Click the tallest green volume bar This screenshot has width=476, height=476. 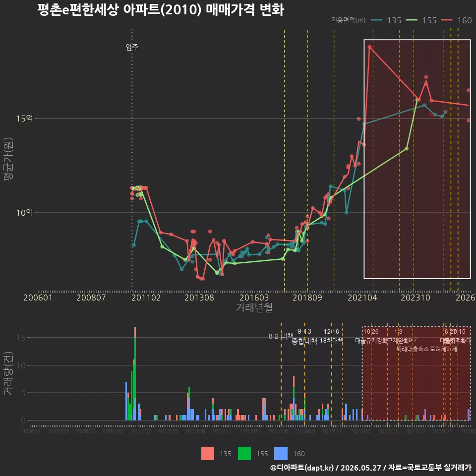[135, 378]
